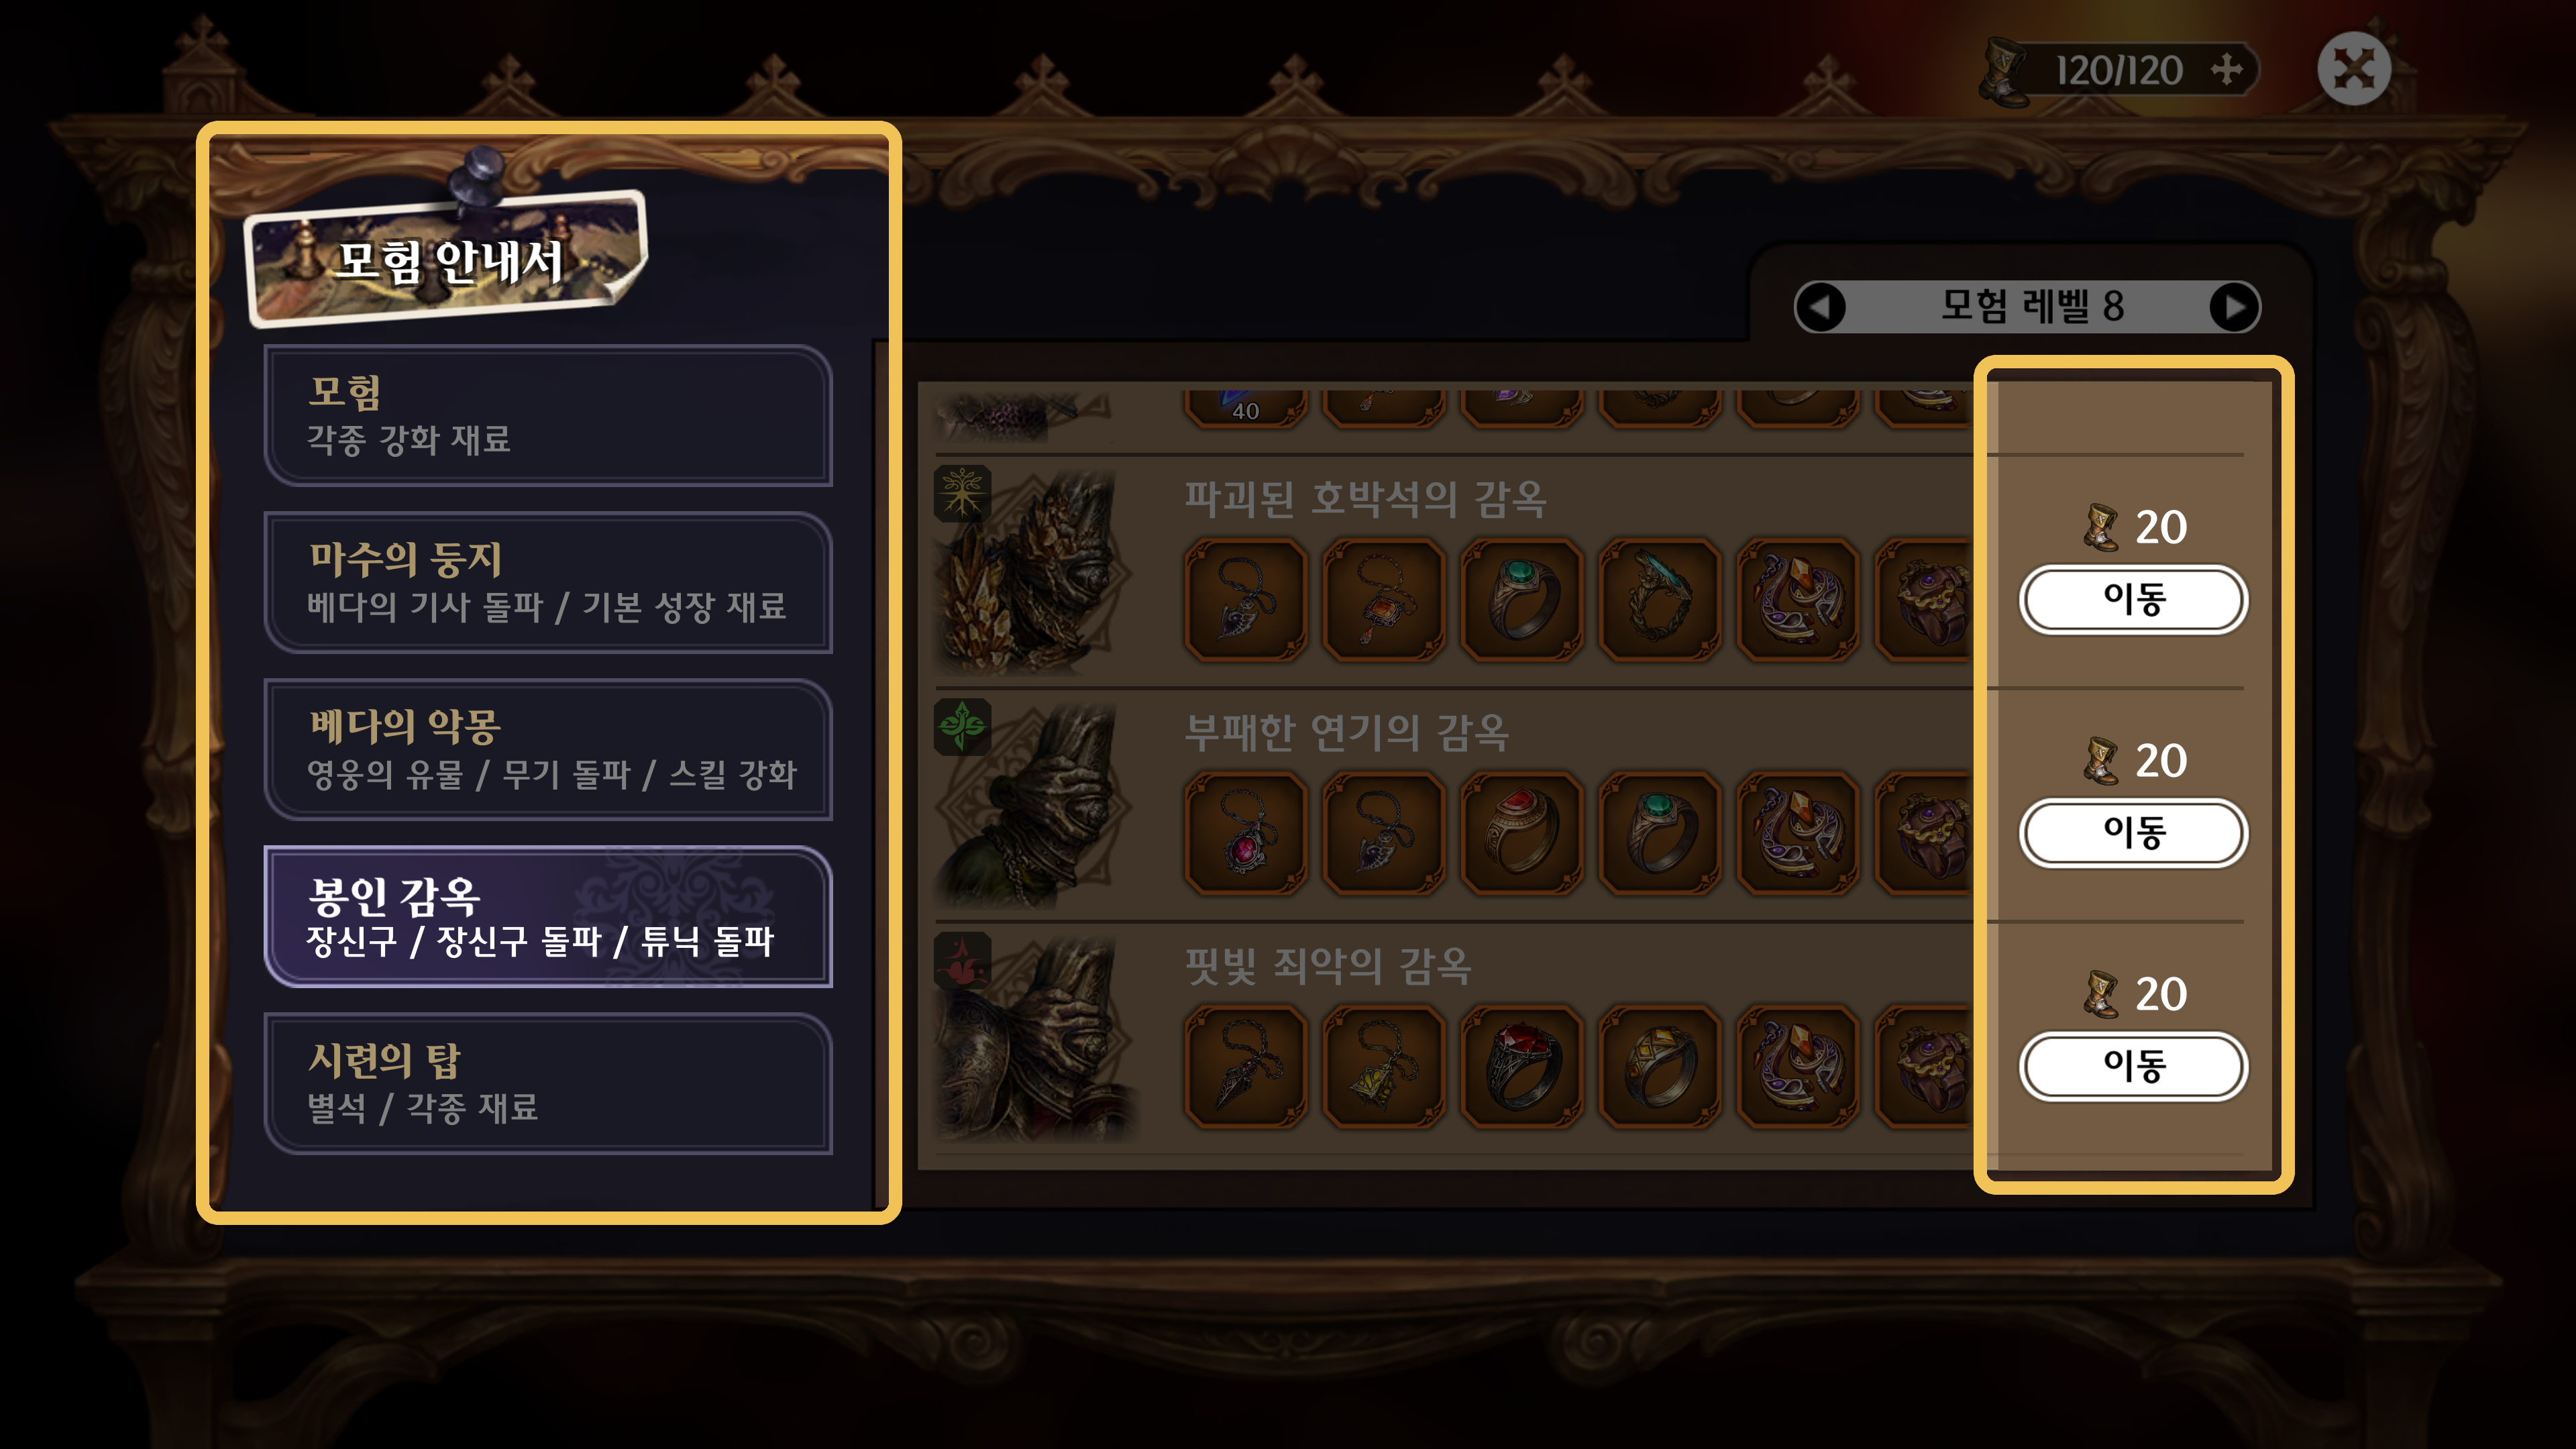The height and width of the screenshot is (1449, 2576).
Task: Select the red gem ring in 부패한 연기 row
Action: coord(1522,833)
